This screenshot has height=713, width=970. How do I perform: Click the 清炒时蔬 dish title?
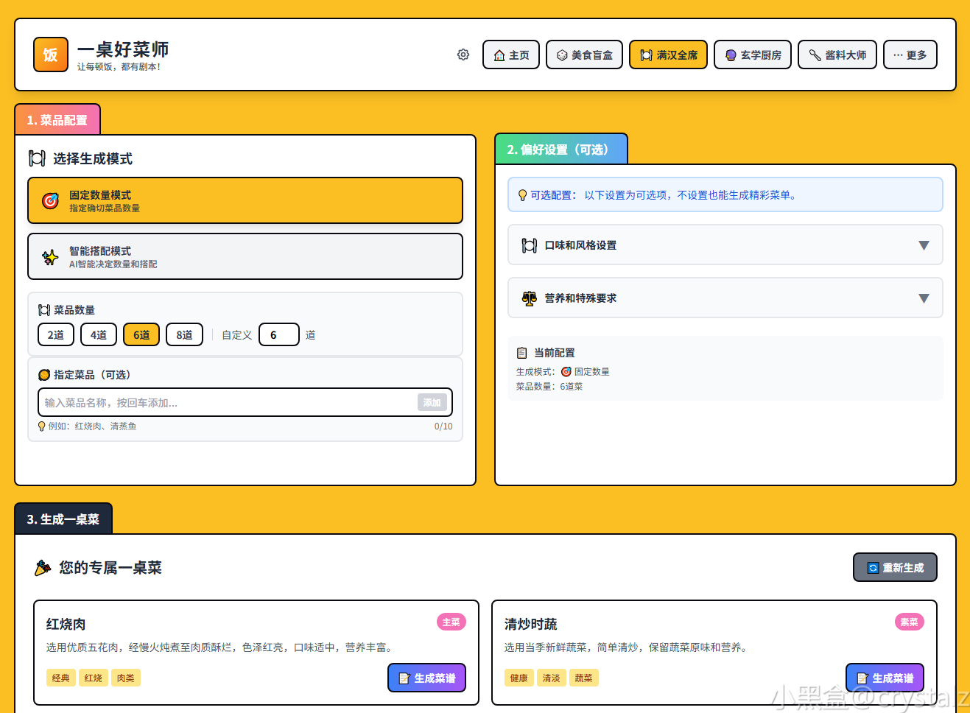coord(531,625)
